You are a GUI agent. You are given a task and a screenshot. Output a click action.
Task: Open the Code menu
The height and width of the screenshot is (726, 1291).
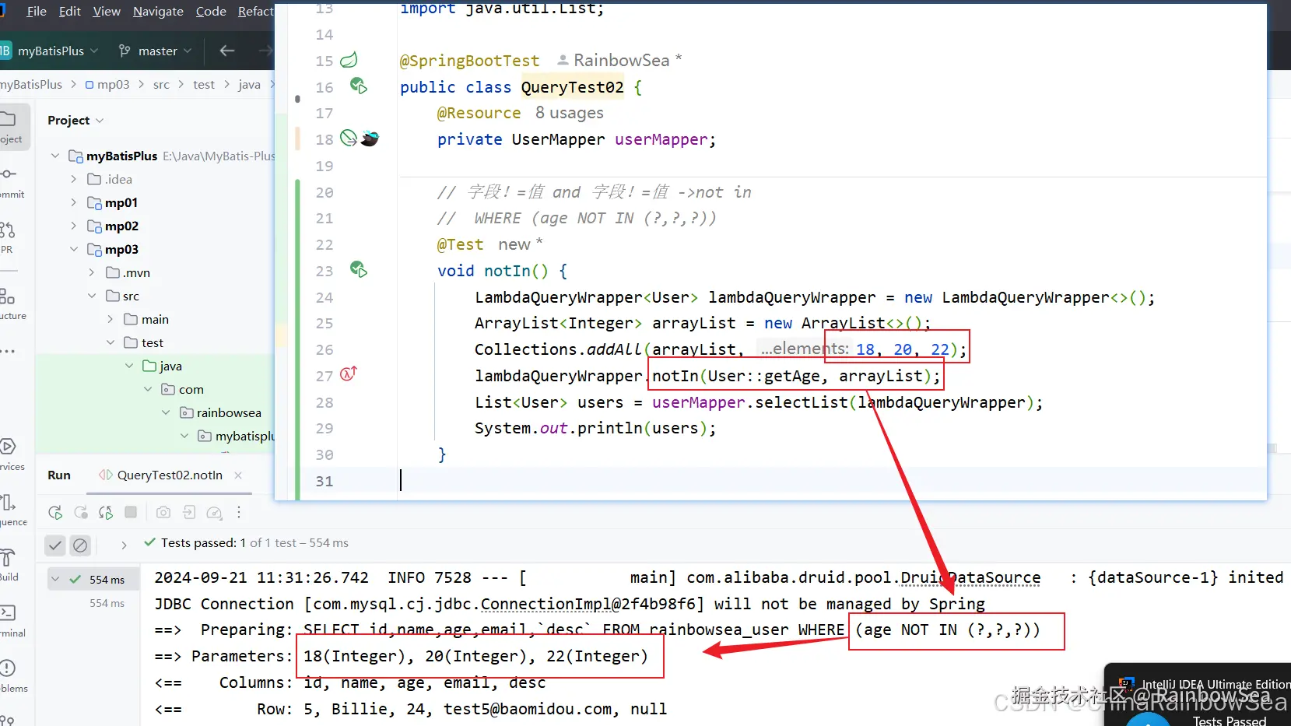click(211, 11)
